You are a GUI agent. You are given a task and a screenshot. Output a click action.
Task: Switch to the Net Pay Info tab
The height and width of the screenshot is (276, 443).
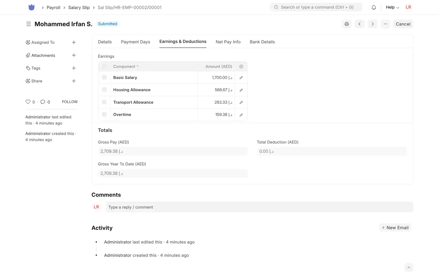point(228,42)
